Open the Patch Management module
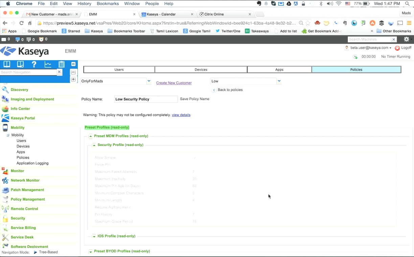 [x=27, y=190]
